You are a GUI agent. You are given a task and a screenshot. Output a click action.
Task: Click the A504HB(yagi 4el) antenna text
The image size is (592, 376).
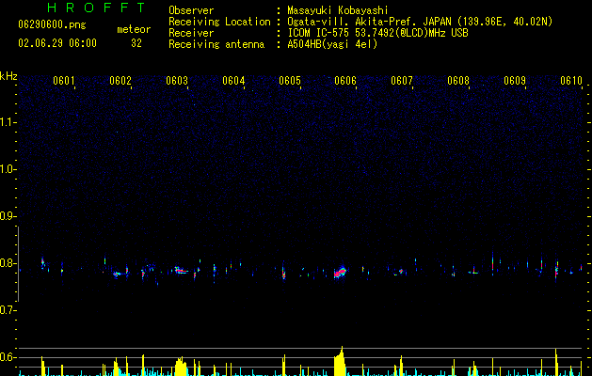(x=332, y=44)
